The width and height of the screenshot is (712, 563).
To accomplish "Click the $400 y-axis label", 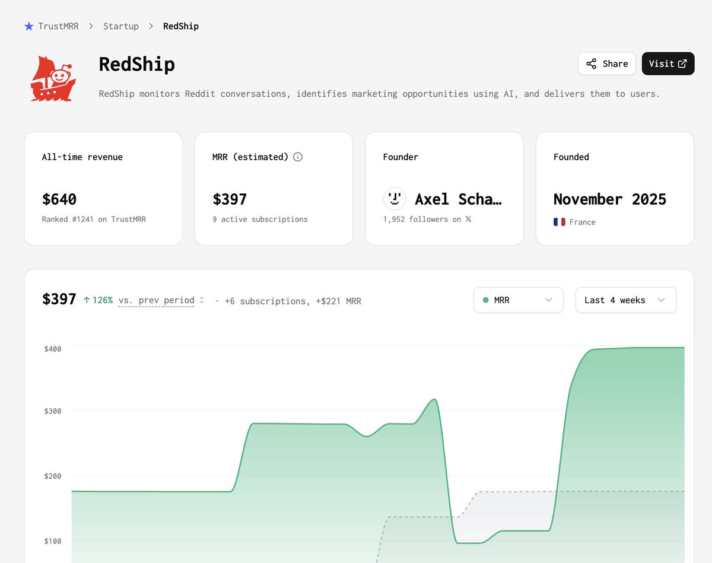I will click(x=53, y=349).
